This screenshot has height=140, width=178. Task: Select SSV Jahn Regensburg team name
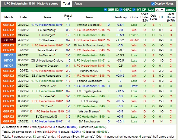pos(46,75)
